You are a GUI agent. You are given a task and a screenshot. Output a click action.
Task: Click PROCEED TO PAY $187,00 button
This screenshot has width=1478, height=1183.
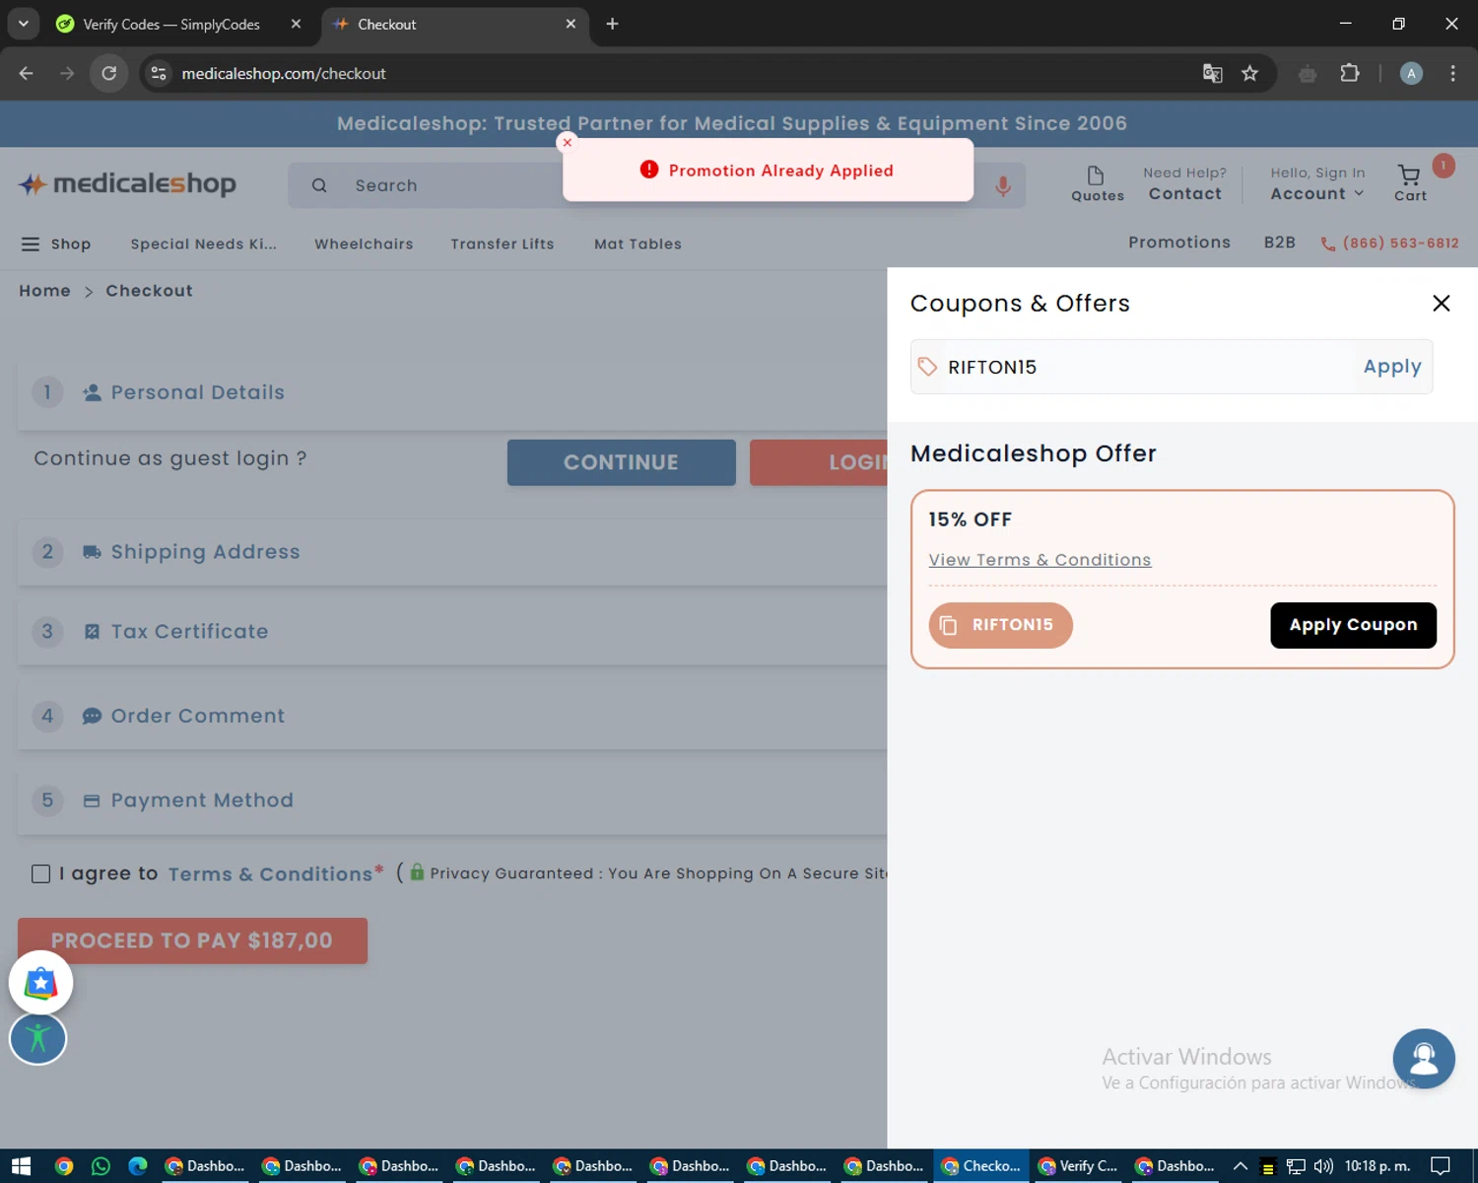[192, 940]
